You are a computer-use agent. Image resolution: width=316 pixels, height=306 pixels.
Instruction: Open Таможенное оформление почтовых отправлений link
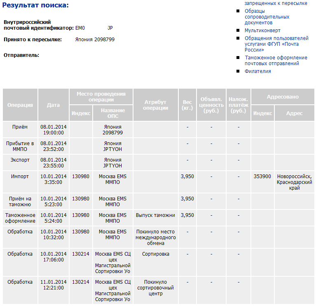(276, 61)
